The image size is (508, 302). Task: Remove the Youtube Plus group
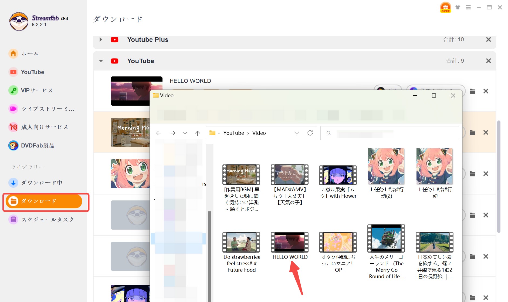[x=488, y=39]
